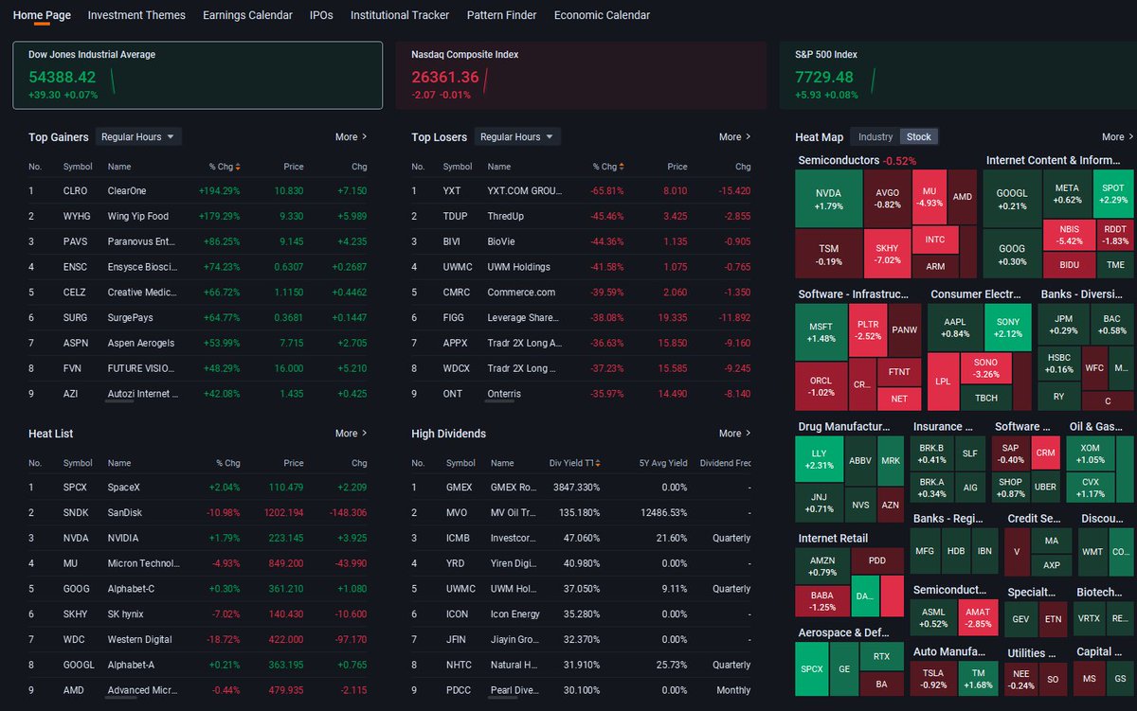The width and height of the screenshot is (1137, 711).
Task: Select the SpaceX row in Heat List
Action: (x=198, y=487)
